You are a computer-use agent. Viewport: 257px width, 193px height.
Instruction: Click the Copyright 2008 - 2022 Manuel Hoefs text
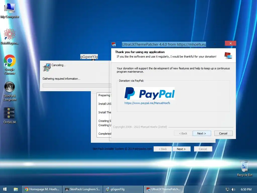click(x=140, y=127)
